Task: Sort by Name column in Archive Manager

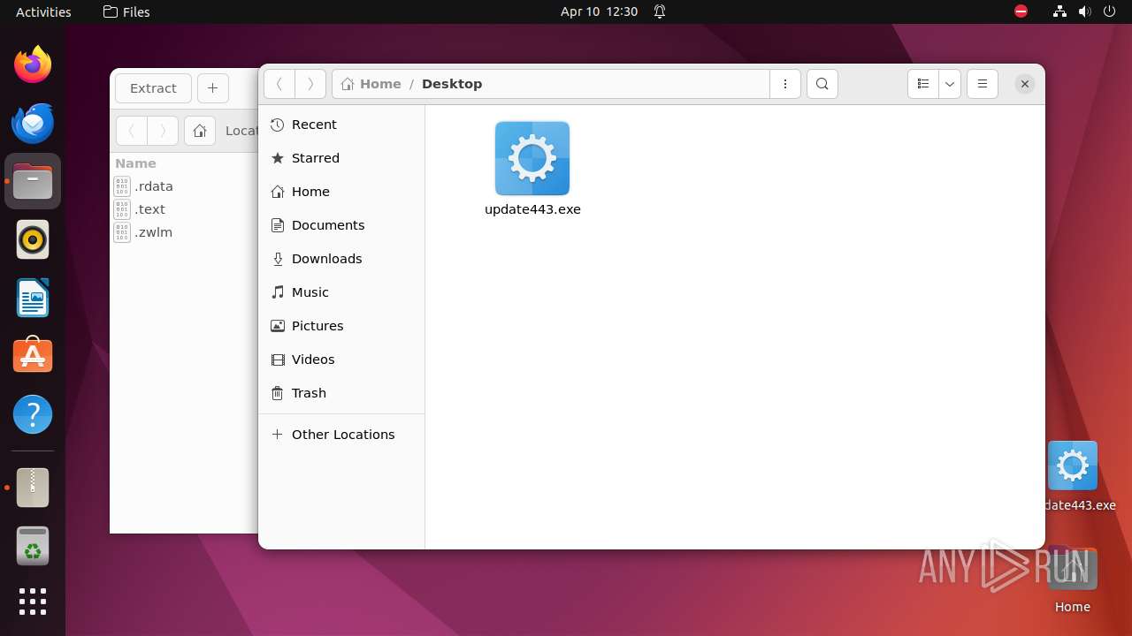Action: coord(135,163)
